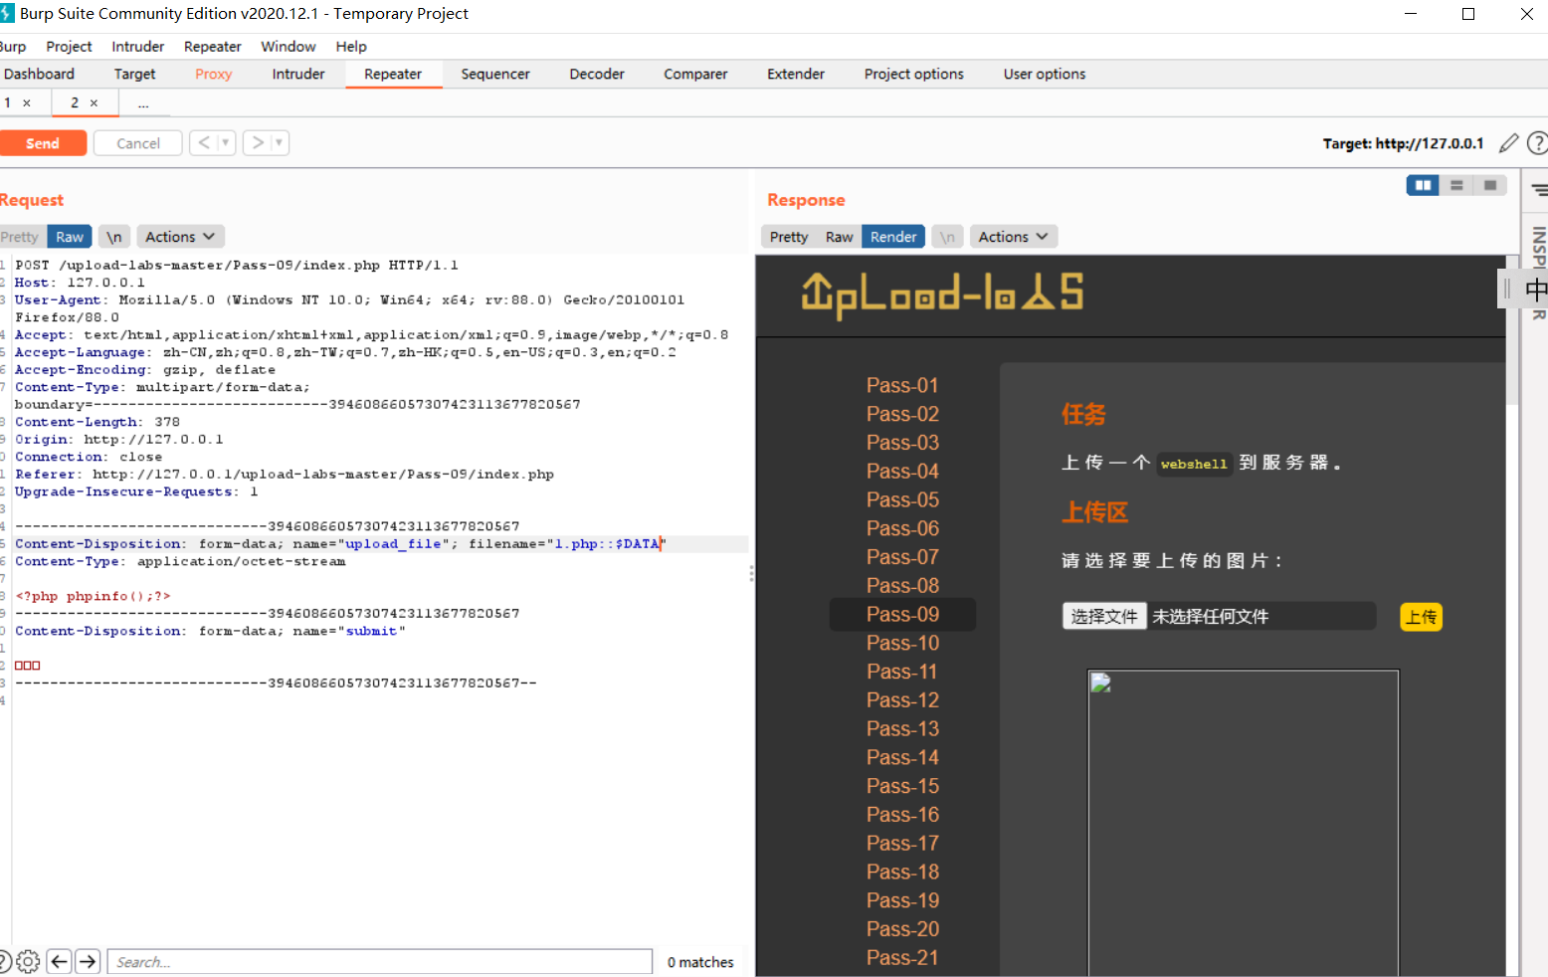Open previous history dropdown arrow
Image resolution: width=1548 pixels, height=977 pixels.
click(x=226, y=143)
